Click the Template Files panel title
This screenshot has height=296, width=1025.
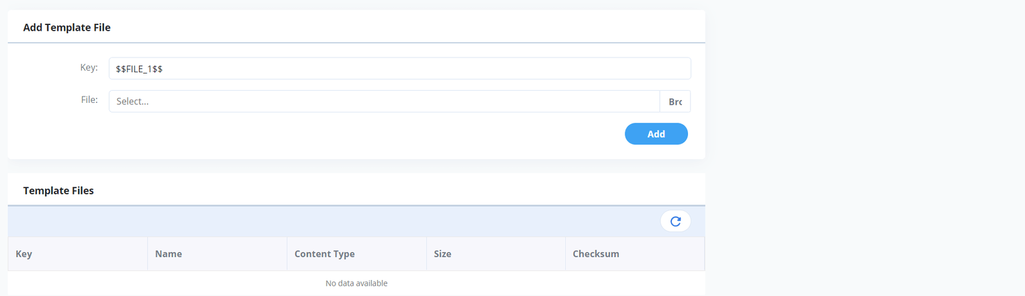(58, 191)
